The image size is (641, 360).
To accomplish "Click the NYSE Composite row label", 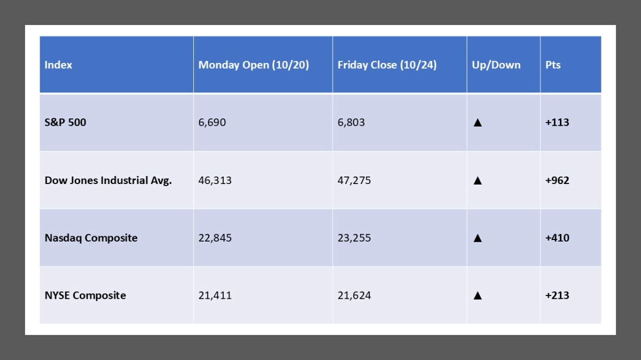I will 85,295.
